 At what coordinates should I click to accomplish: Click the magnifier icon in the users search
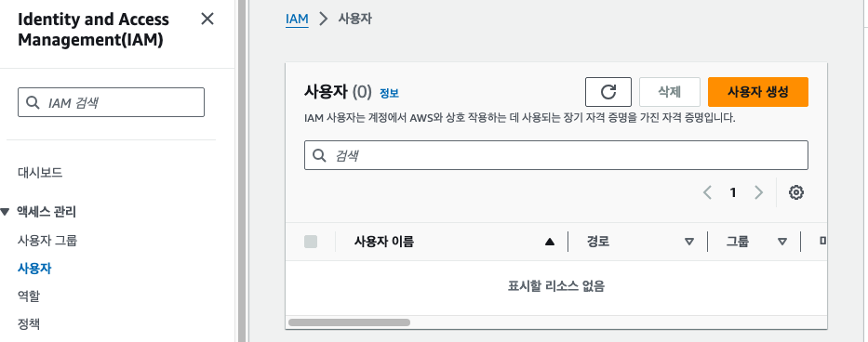pyautogui.click(x=319, y=155)
